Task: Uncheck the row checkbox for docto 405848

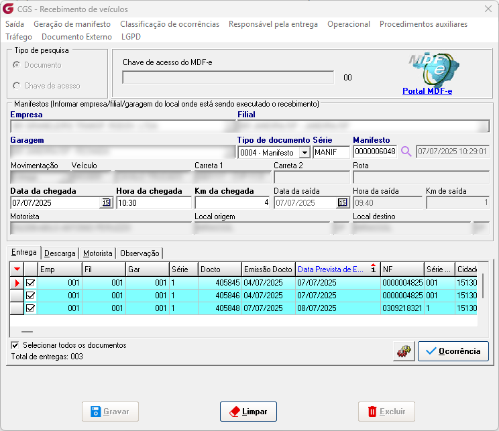Action: tap(31, 308)
